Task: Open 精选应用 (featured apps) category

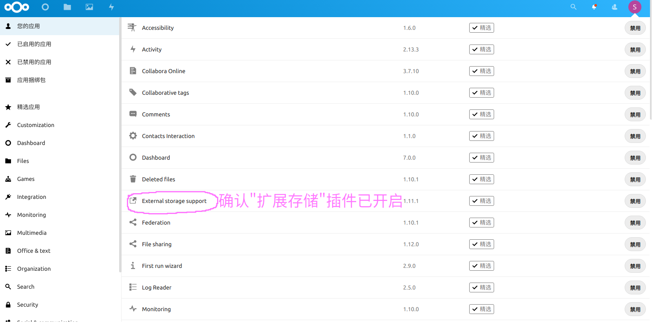Action: coord(60,107)
